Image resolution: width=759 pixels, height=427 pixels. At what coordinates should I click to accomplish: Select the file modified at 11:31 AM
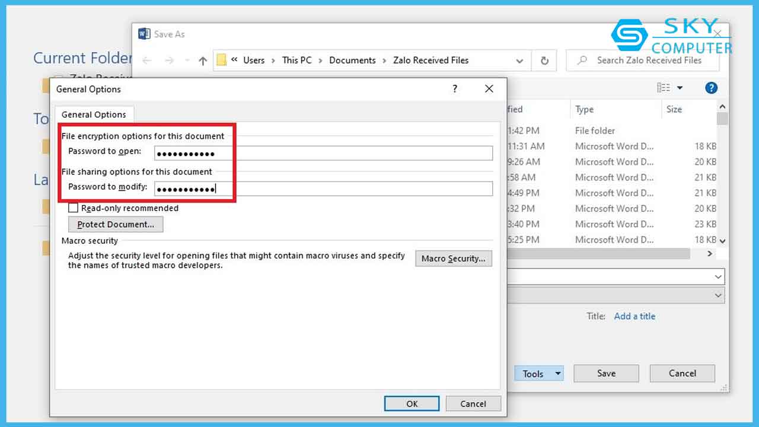point(612,146)
